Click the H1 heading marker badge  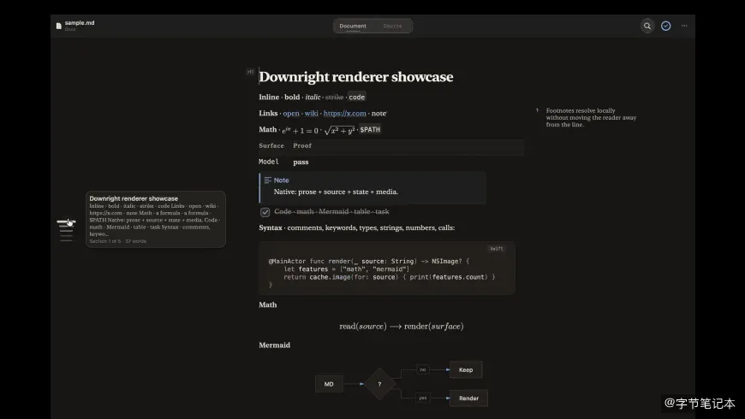tap(250, 72)
